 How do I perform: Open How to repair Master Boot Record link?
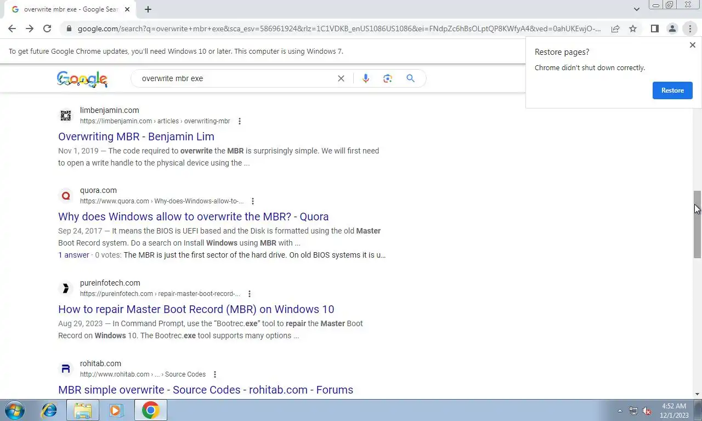pyautogui.click(x=196, y=309)
